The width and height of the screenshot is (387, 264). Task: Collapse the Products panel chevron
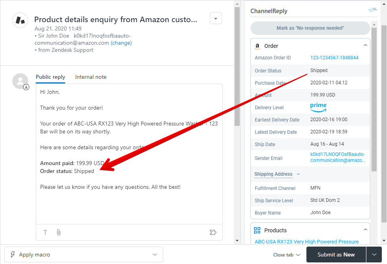tap(366, 229)
